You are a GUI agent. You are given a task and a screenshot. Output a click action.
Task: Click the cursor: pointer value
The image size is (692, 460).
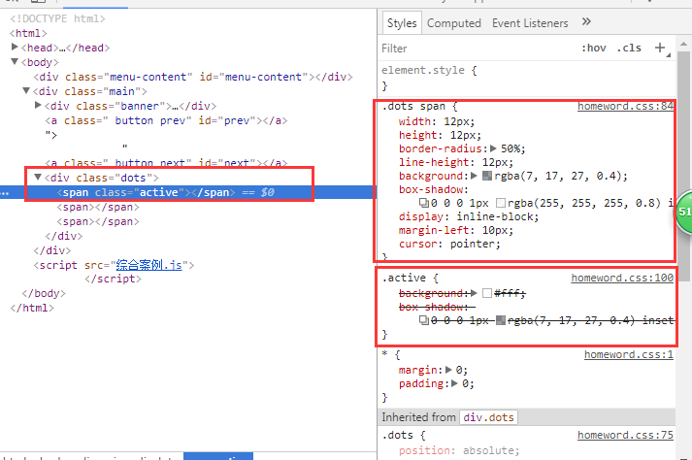475,245
